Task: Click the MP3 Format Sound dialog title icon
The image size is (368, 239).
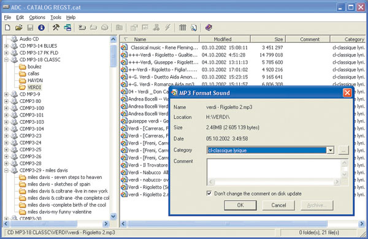Action: pyautogui.click(x=174, y=93)
